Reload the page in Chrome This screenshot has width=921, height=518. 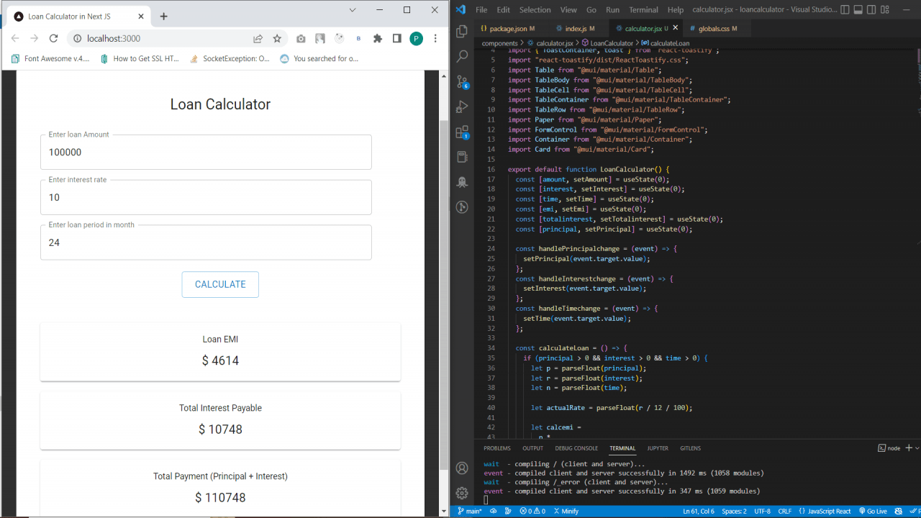pyautogui.click(x=53, y=38)
